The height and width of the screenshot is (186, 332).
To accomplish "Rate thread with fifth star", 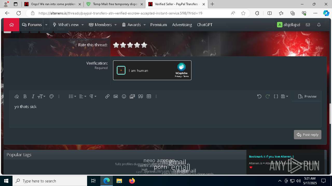I will tap(144, 45).
